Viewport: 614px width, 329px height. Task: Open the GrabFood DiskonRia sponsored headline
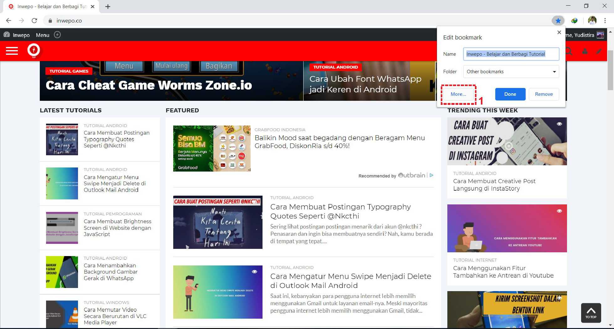pyautogui.click(x=340, y=142)
